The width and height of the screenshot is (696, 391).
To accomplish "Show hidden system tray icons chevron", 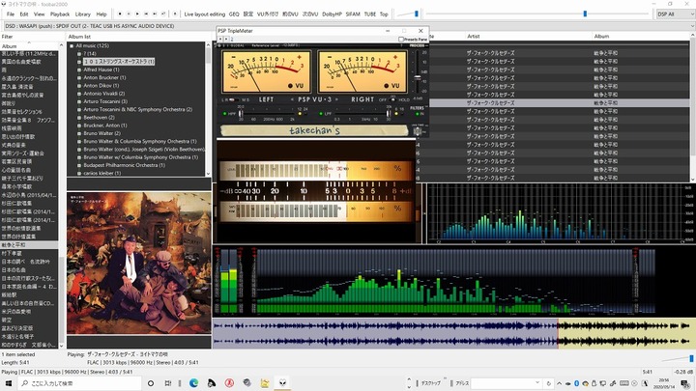I will [x=560, y=383].
